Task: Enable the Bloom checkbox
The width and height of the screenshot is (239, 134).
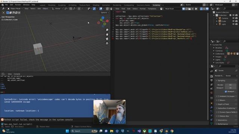Action: tap(219, 100)
